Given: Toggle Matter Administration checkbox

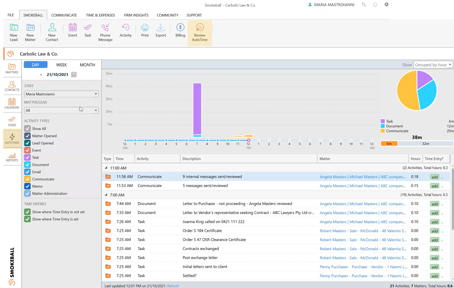Looking at the screenshot, I should [x=27, y=193].
